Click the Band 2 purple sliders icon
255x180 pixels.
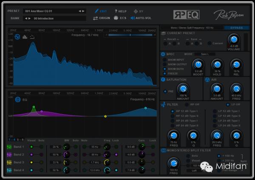coord(9,155)
